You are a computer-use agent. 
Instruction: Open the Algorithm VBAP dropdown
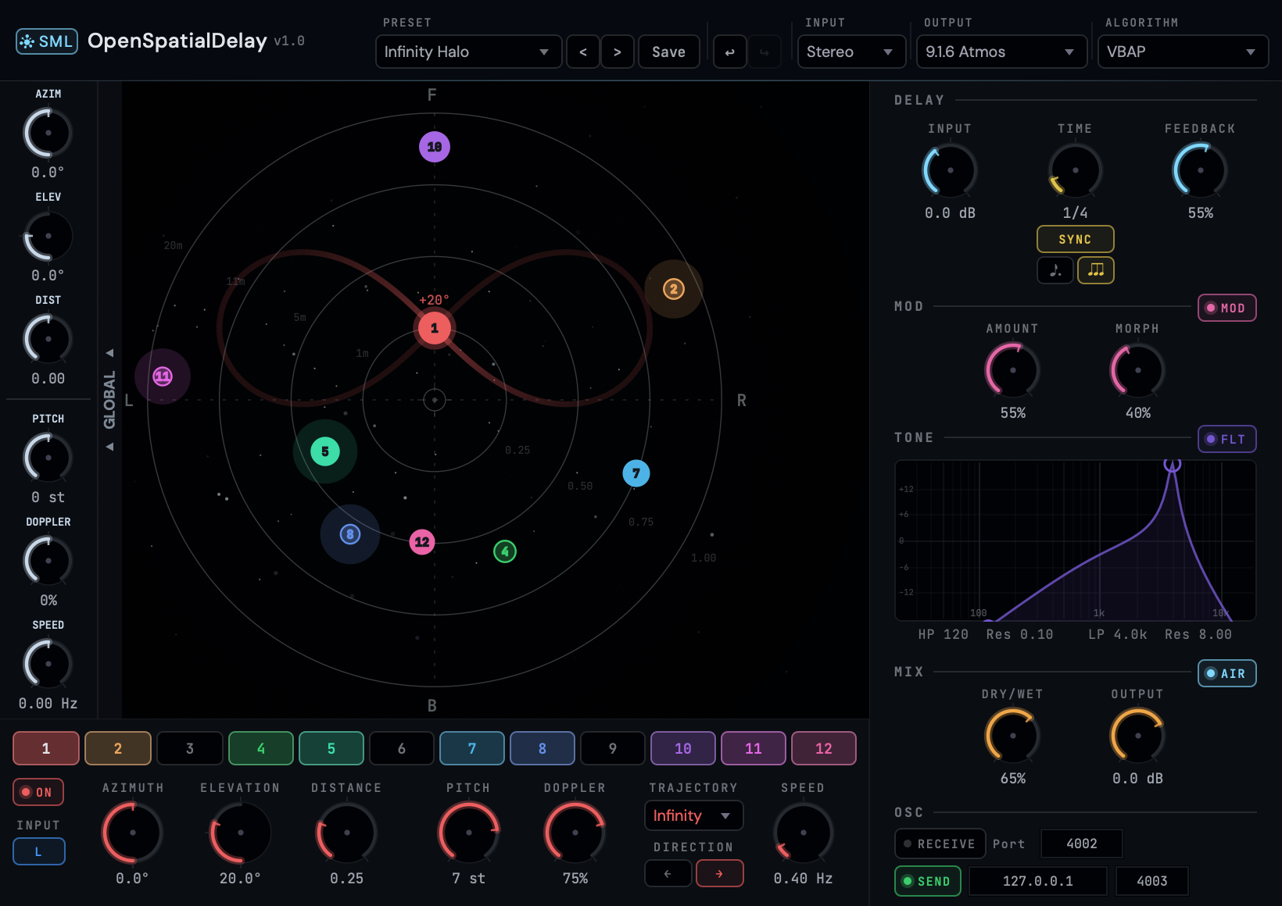tap(1184, 52)
